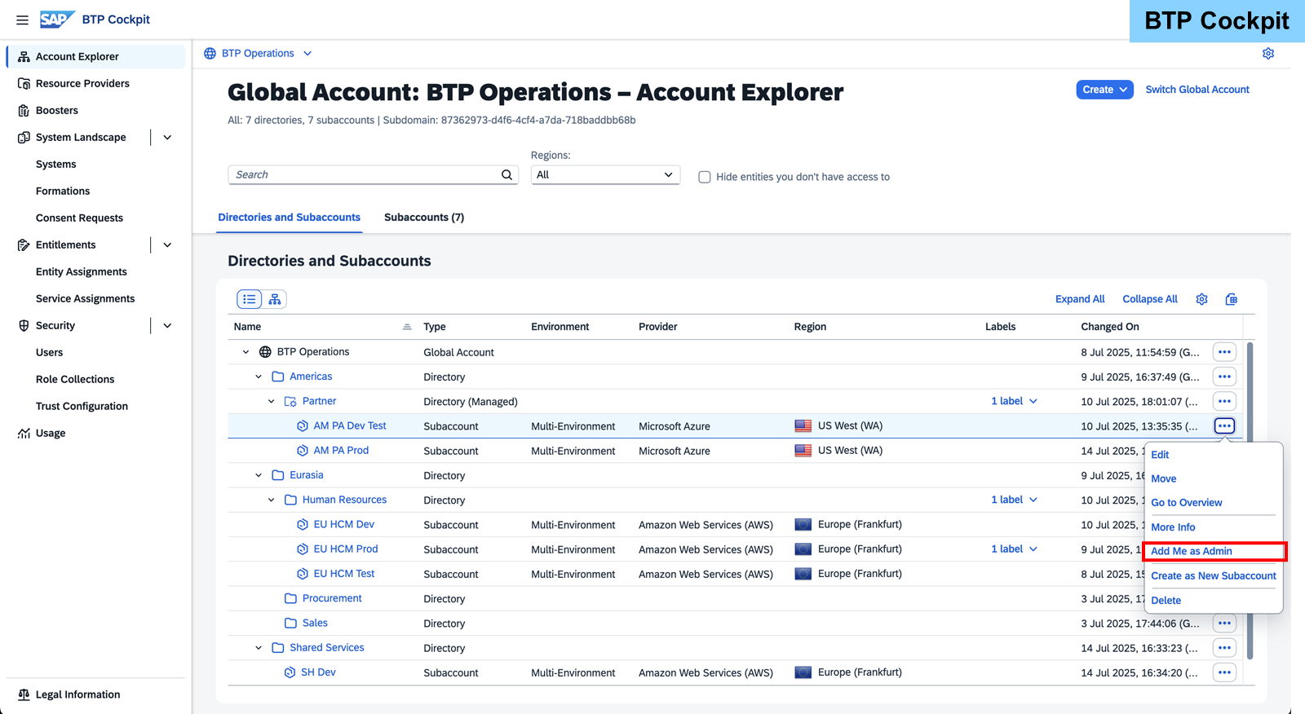The height and width of the screenshot is (714, 1305).
Task: Open actions menu for Sales row
Action: (x=1224, y=624)
